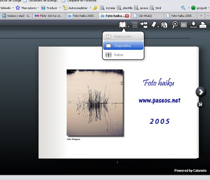Viewport: 210px width, 180px height.
Task: Switch to the lowercase foto haiku 2005 tab
Action: click(180, 16)
